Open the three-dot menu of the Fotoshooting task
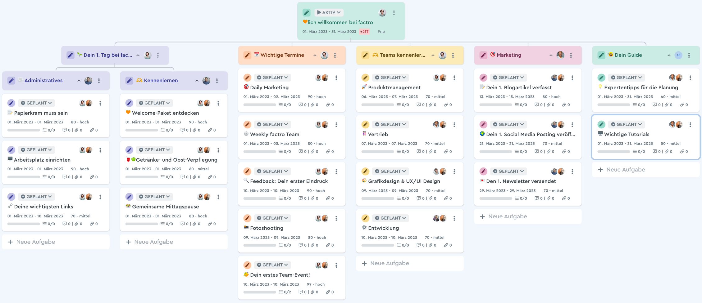The width and height of the screenshot is (702, 303). tap(336, 218)
